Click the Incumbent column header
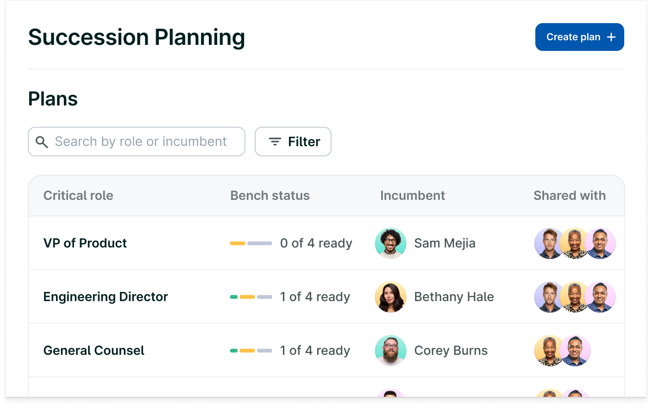The width and height of the screenshot is (652, 408). (413, 196)
